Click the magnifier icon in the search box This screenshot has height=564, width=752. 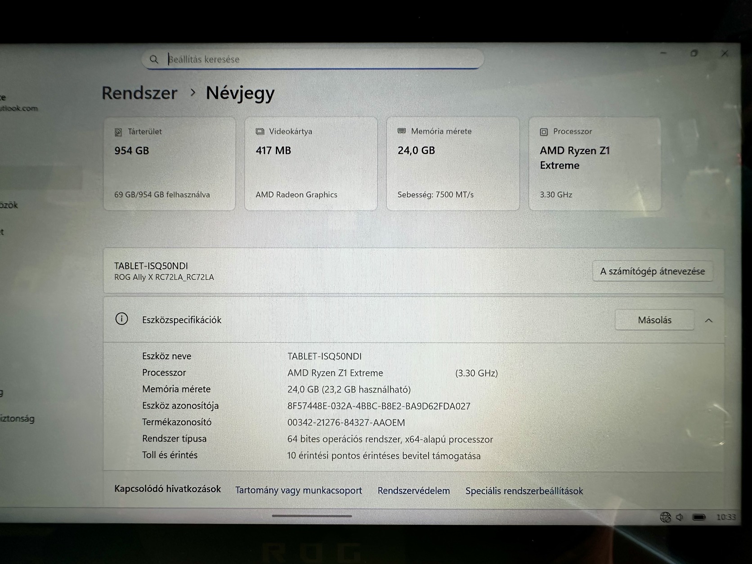click(x=154, y=59)
